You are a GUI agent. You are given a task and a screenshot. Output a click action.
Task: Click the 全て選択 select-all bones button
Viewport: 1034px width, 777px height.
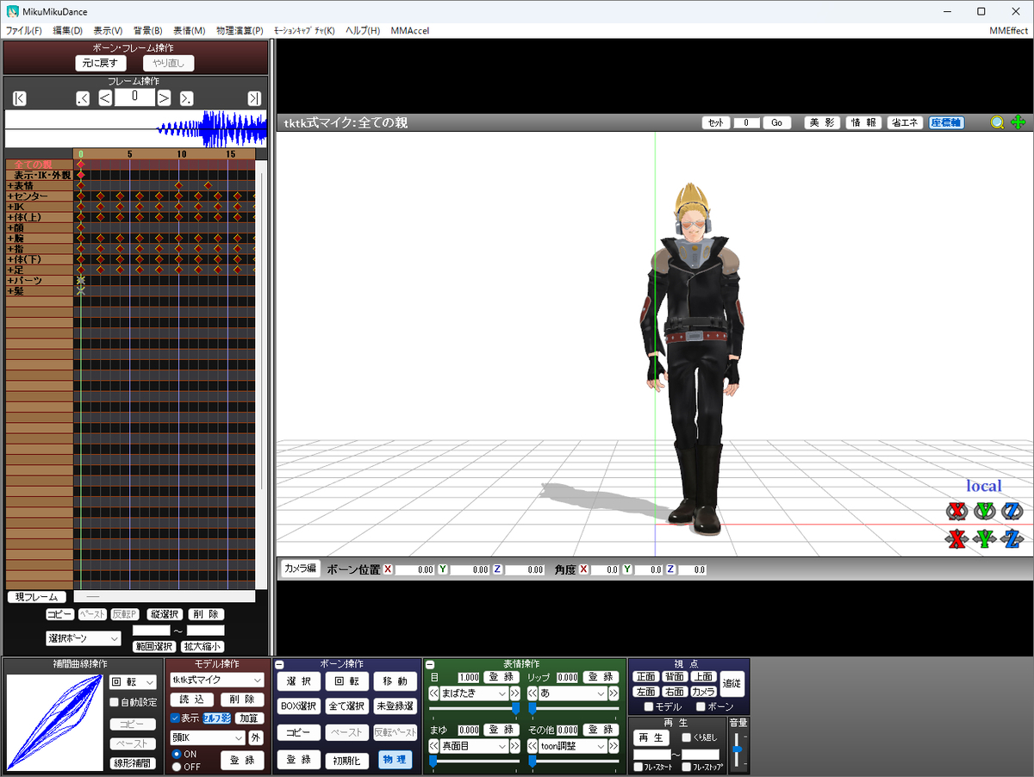pos(347,706)
